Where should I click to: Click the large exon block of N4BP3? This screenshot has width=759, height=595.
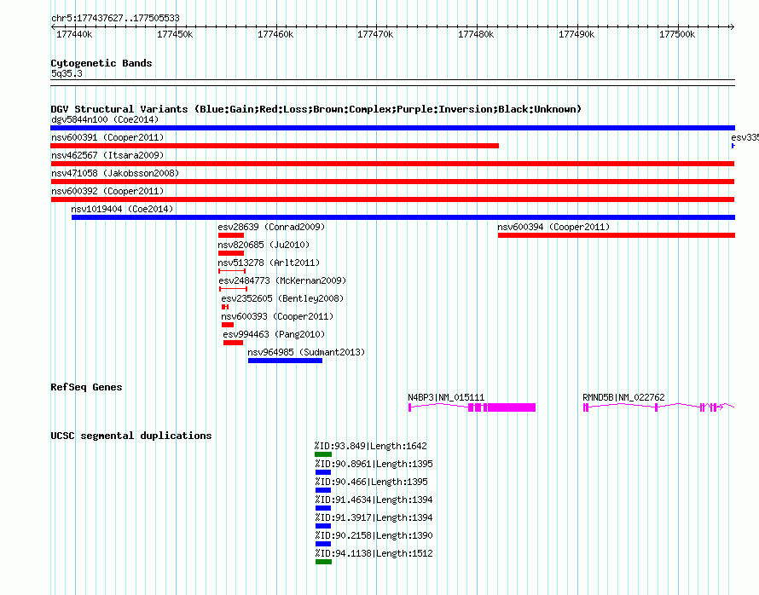(x=512, y=407)
